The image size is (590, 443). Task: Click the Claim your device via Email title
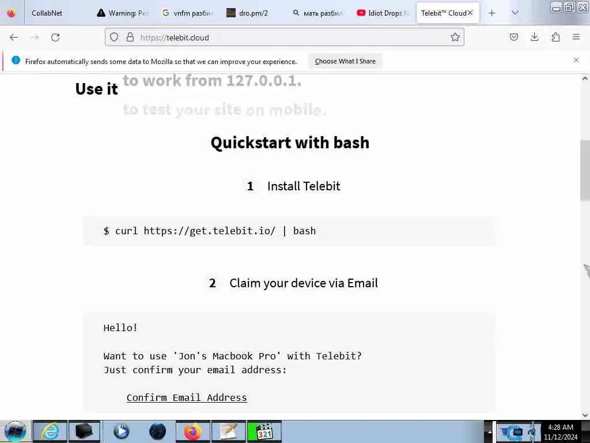pos(304,283)
